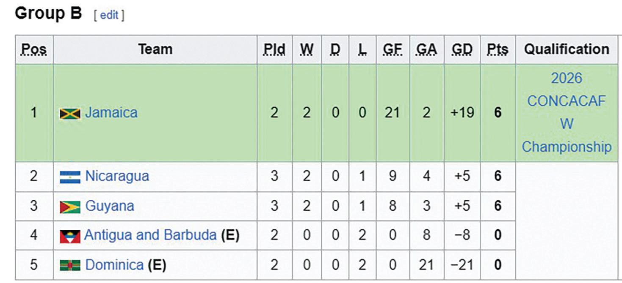The width and height of the screenshot is (622, 283).
Task: Open 2026 CONCACAF W Championship link
Action: [x=567, y=112]
